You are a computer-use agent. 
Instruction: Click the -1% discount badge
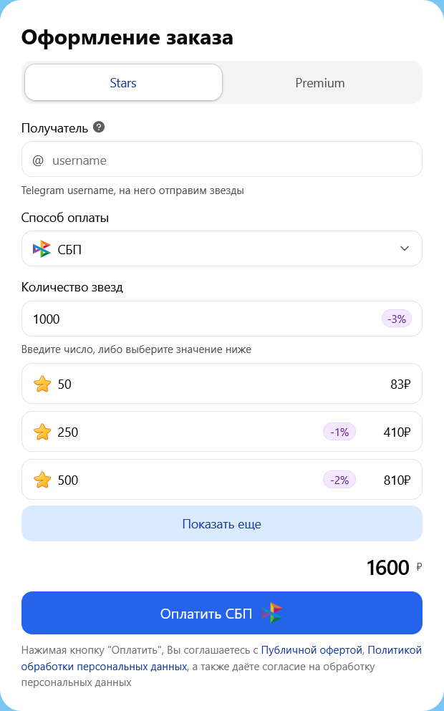click(x=339, y=432)
